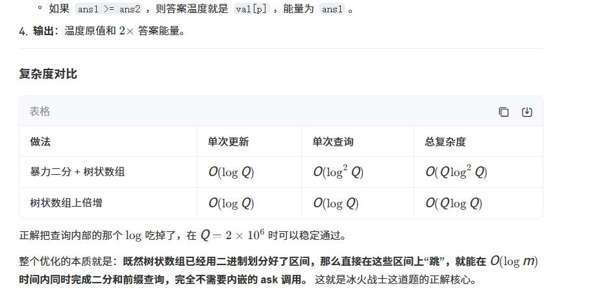The image size is (592, 295).
Task: Click the 树状数组上倍增 row label
Action: [66, 203]
